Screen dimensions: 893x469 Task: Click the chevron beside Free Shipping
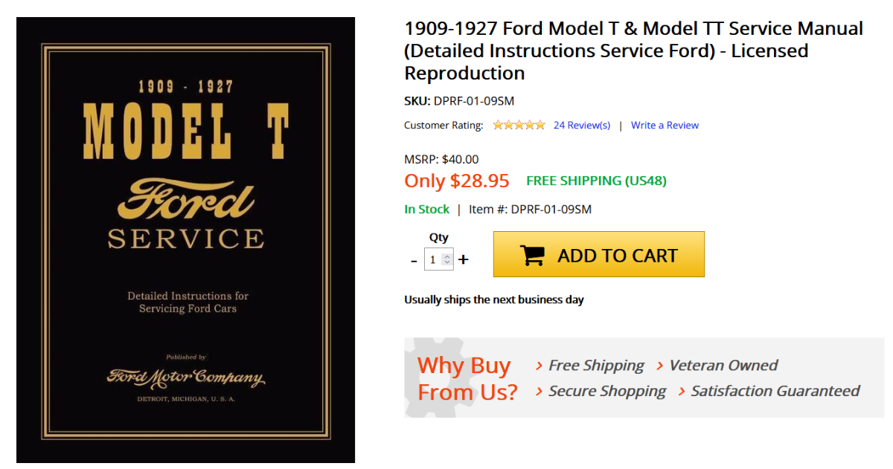[539, 366]
